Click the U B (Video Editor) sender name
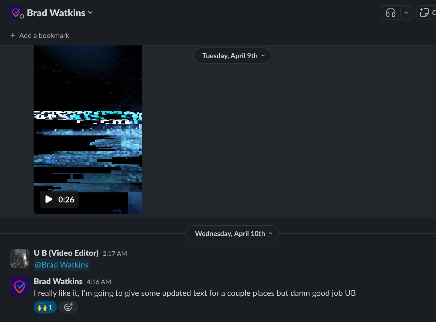Screen dimensions: 436x322 [66, 253]
